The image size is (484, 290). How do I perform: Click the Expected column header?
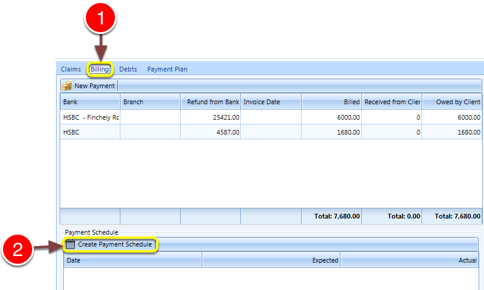(271, 260)
